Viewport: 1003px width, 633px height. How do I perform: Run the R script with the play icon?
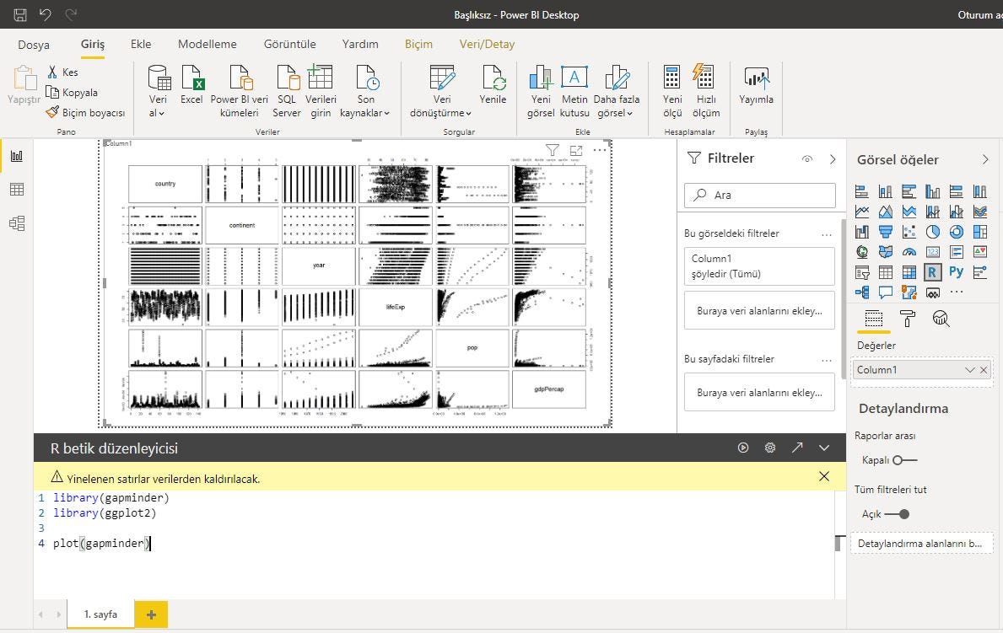(x=743, y=448)
